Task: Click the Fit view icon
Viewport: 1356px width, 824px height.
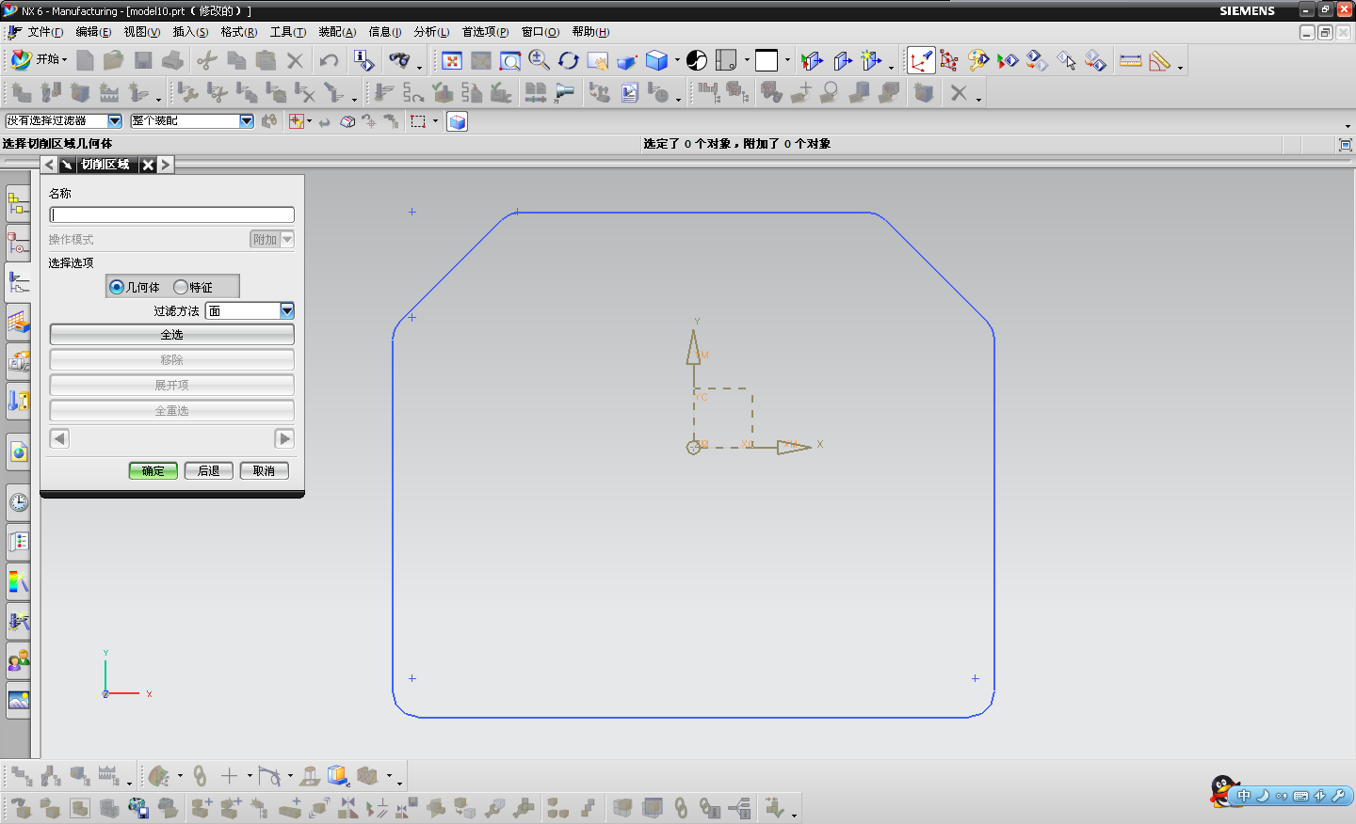Action: (x=452, y=61)
